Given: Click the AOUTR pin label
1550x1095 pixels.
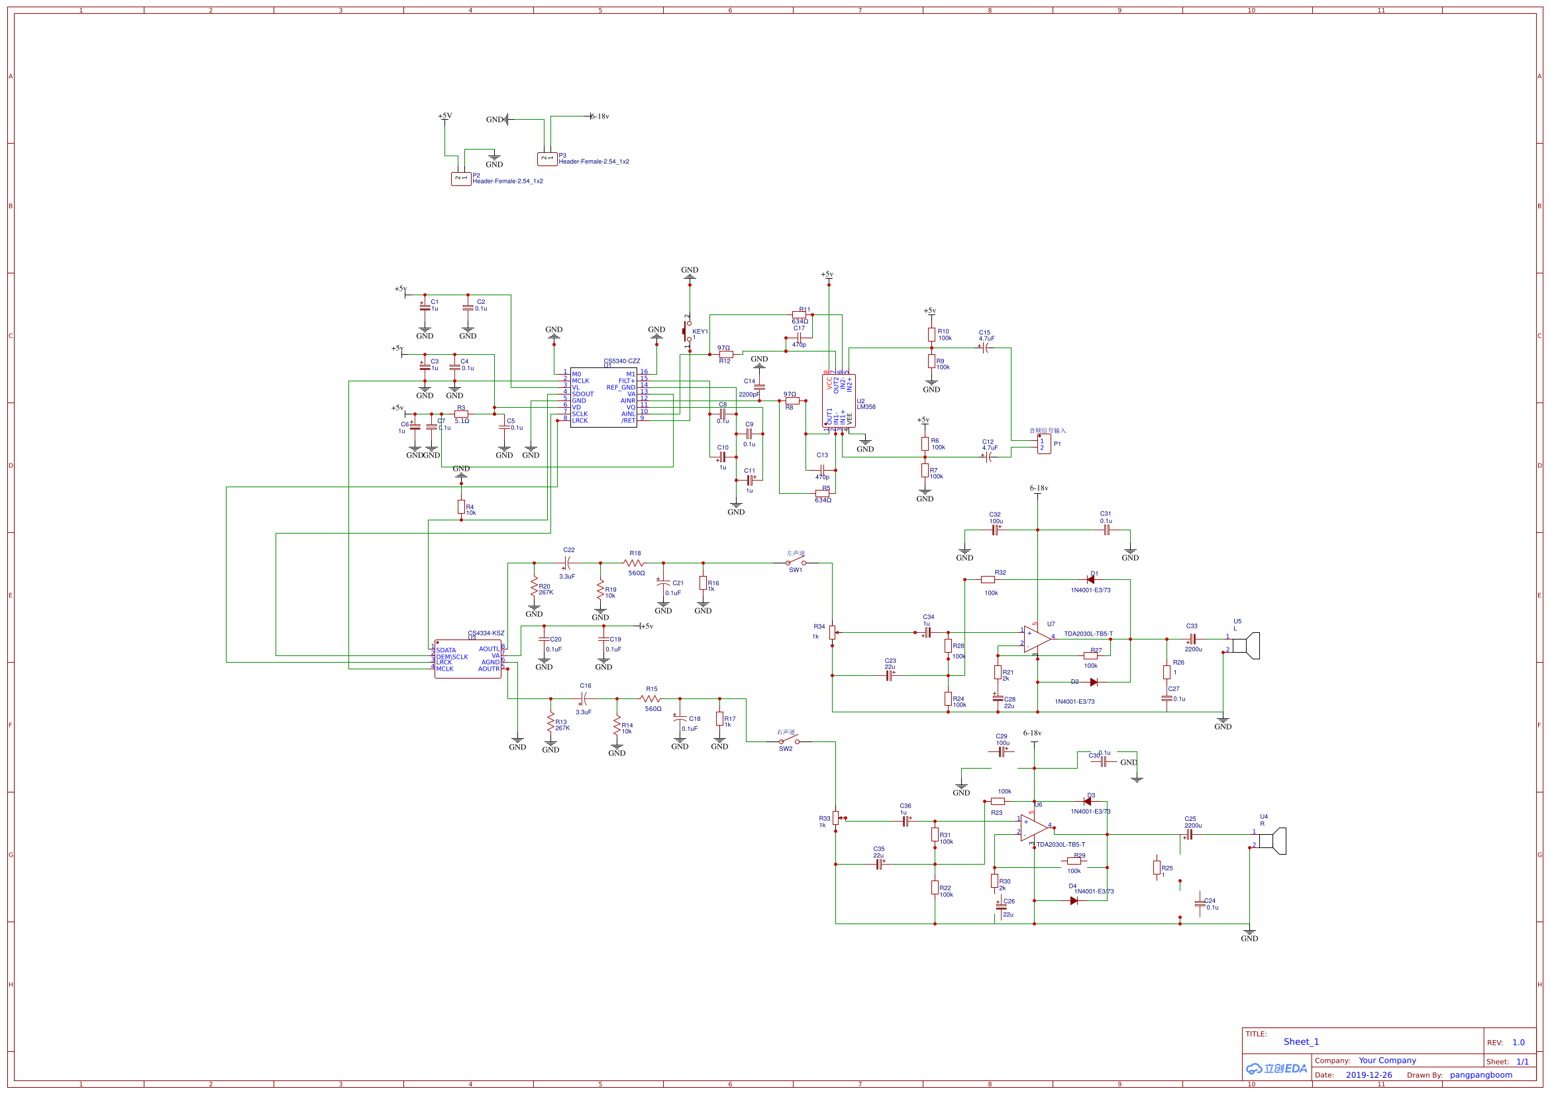Looking at the screenshot, I should pos(489,669).
